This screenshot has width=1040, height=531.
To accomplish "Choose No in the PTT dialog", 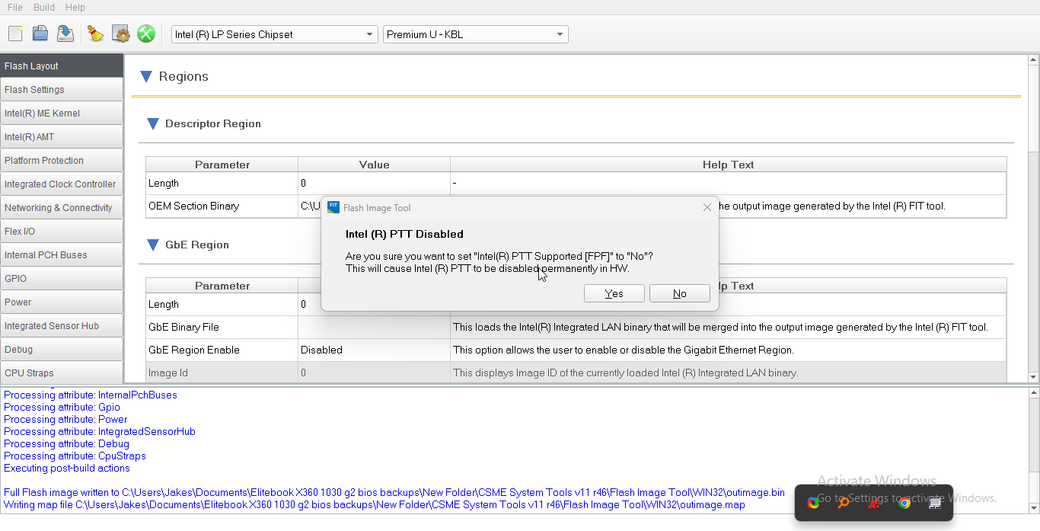I will [x=680, y=293].
